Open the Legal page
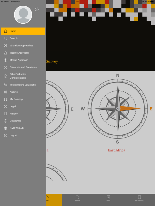The image size is (155, 206). click(23, 106)
